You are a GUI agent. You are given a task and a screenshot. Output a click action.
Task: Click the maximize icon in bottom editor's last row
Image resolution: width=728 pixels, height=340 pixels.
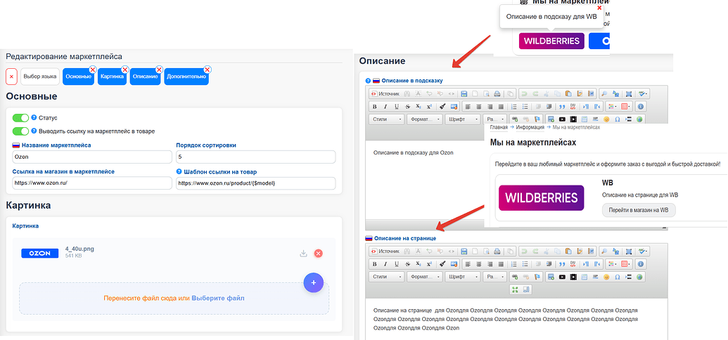pos(516,289)
